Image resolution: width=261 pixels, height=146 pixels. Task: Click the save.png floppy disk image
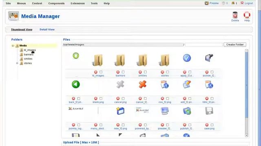click(209, 111)
